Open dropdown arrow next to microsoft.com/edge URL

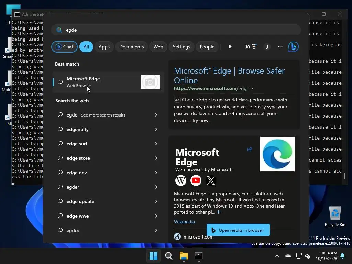pos(253,88)
